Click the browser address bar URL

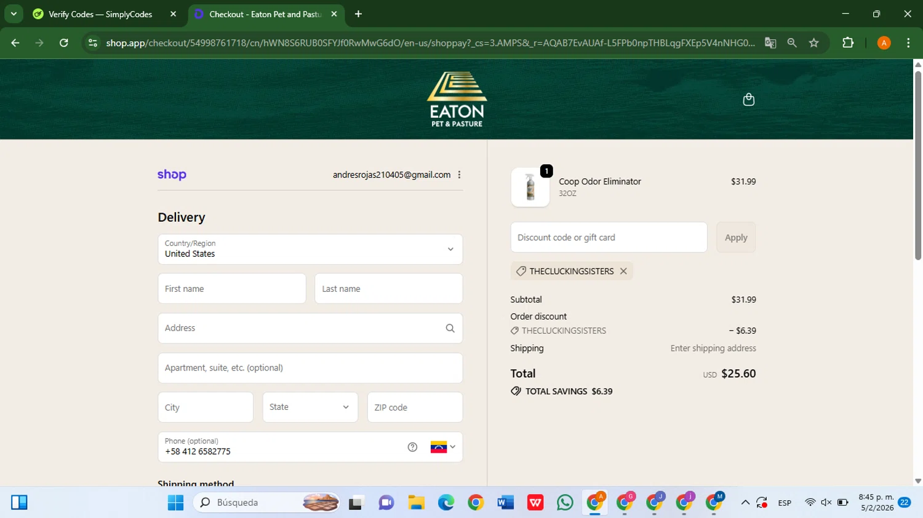click(x=430, y=43)
